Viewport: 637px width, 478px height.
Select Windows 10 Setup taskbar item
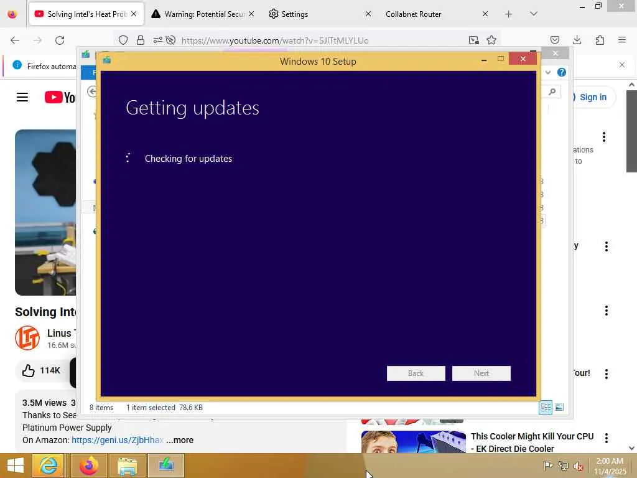click(166, 466)
